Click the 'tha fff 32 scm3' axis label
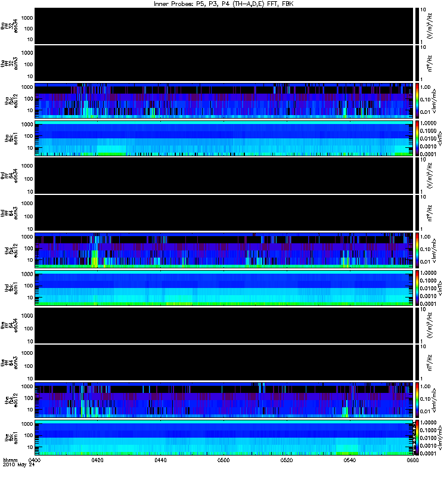This screenshot has width=447, height=477. click(9, 64)
